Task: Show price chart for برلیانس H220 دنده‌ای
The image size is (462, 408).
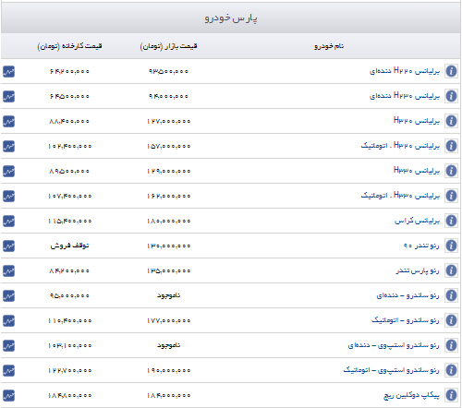Action: click(8, 71)
